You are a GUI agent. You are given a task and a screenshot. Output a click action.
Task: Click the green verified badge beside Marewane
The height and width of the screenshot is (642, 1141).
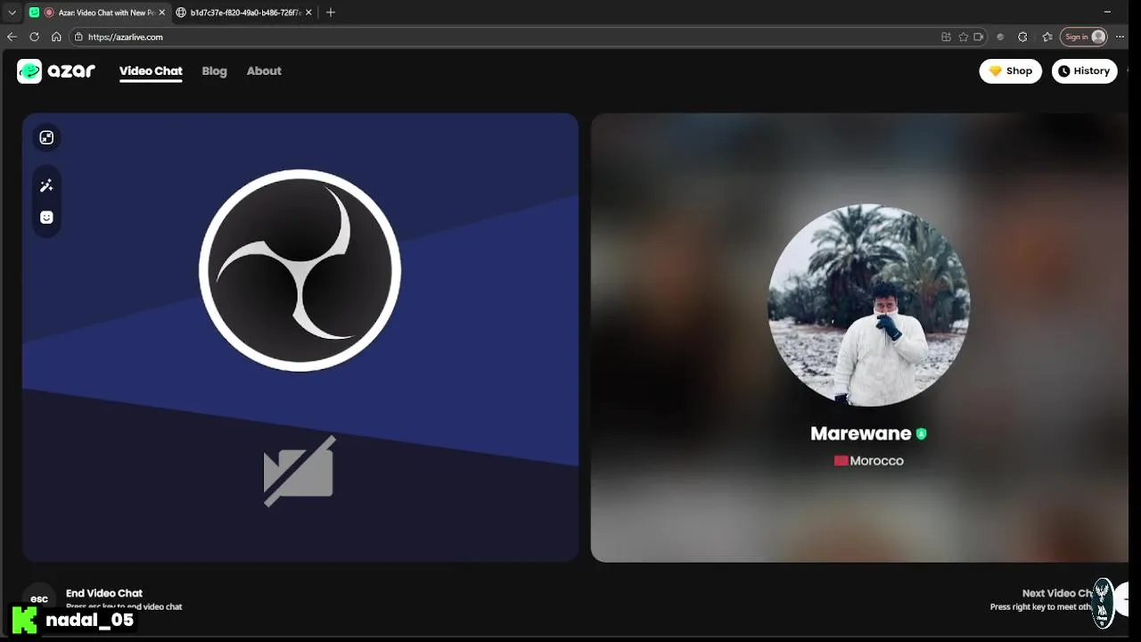coord(921,433)
